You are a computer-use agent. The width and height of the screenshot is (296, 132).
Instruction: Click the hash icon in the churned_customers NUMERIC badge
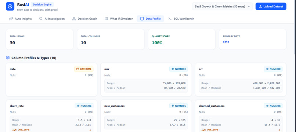267,106
